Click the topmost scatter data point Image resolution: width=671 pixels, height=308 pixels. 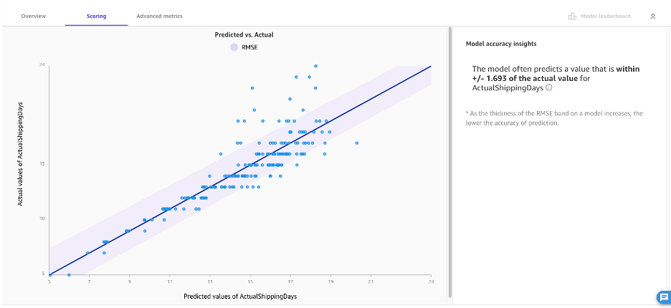coord(315,65)
